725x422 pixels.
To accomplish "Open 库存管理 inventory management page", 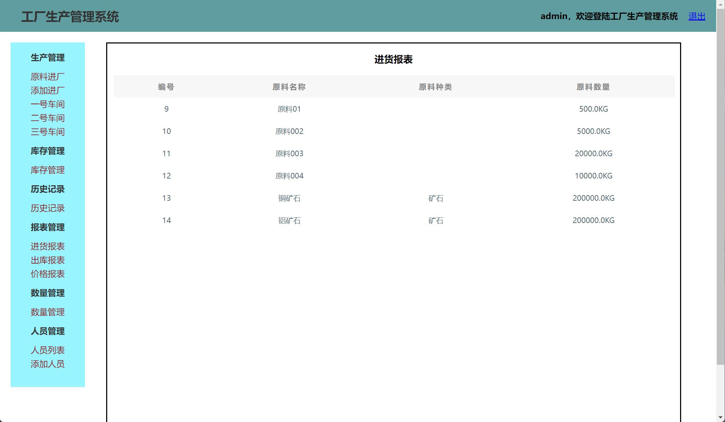I will pos(47,170).
